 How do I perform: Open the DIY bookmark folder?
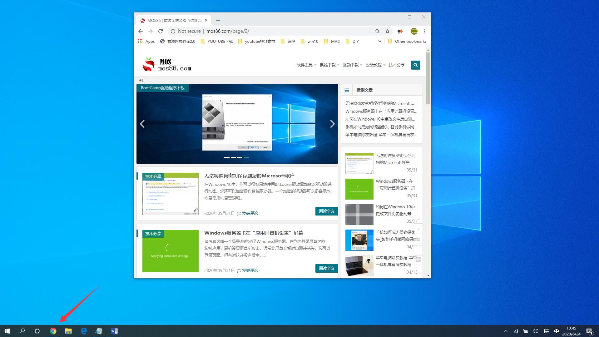pos(352,41)
